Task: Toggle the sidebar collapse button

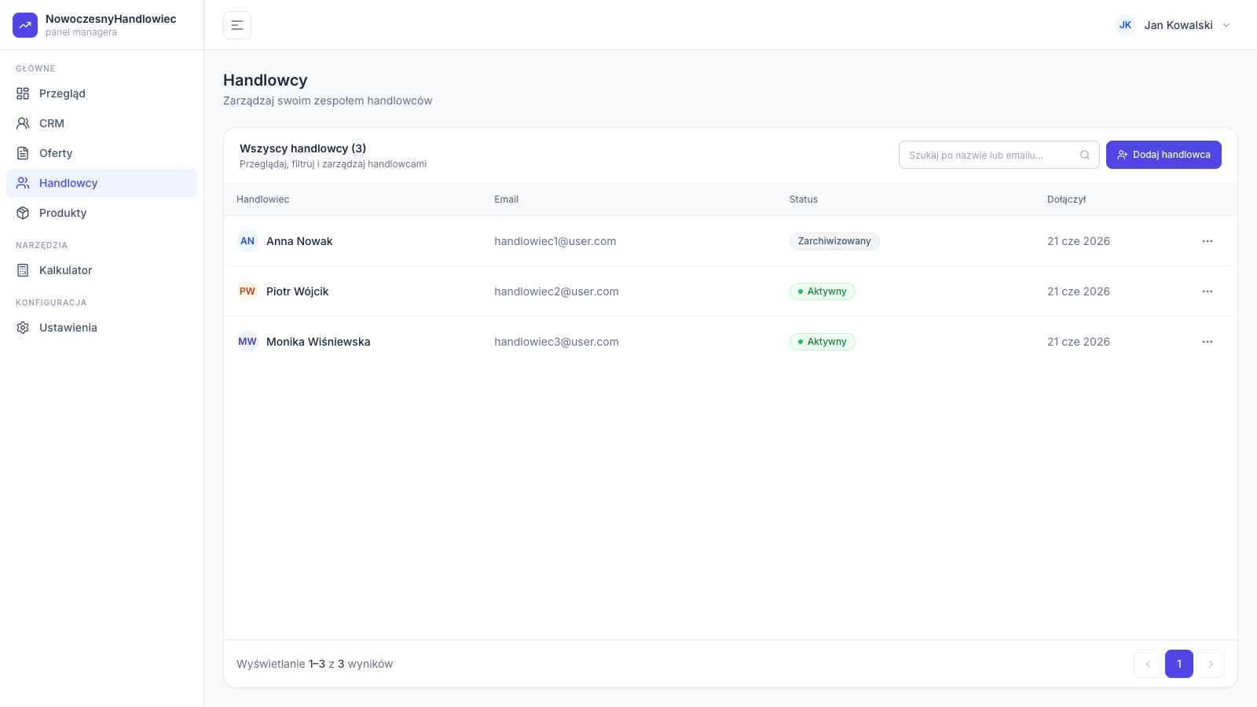Action: tap(237, 25)
